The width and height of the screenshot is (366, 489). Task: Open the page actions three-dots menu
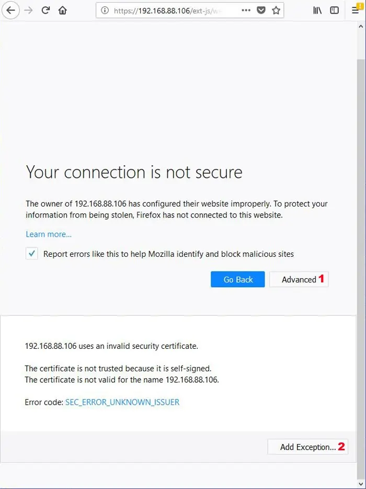coord(246,10)
